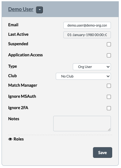This screenshot has height=168, width=121.
Task: Click the Club field label
Action: [13, 76]
